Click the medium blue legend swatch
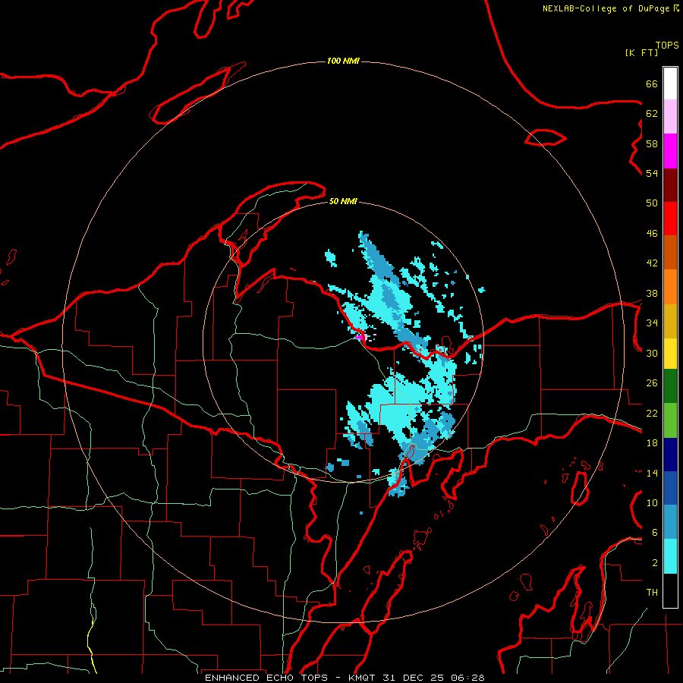The width and height of the screenshot is (683, 683). [670, 488]
